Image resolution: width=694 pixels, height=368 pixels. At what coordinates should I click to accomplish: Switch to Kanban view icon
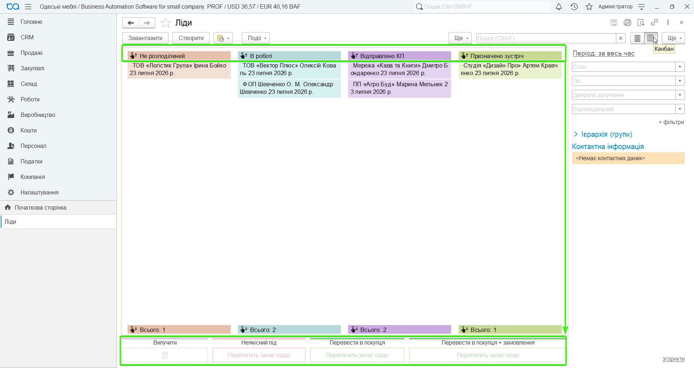[651, 38]
